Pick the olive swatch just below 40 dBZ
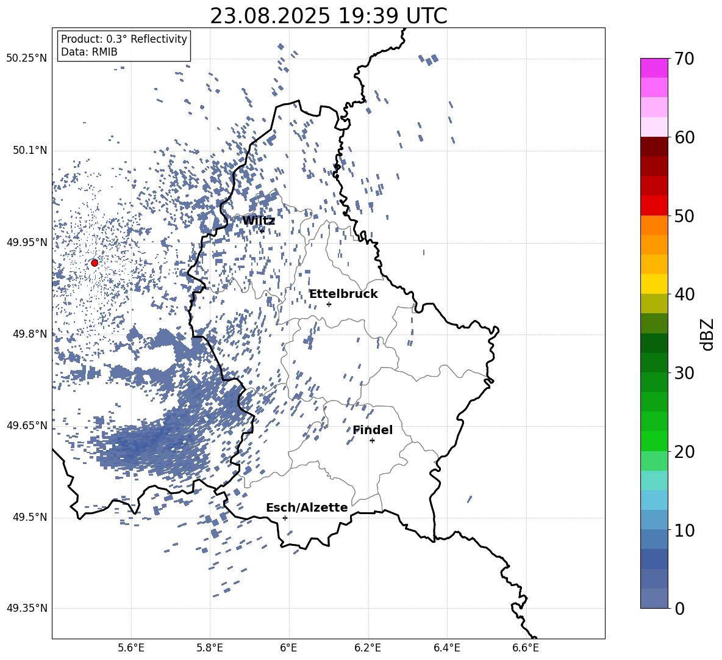 click(654, 303)
